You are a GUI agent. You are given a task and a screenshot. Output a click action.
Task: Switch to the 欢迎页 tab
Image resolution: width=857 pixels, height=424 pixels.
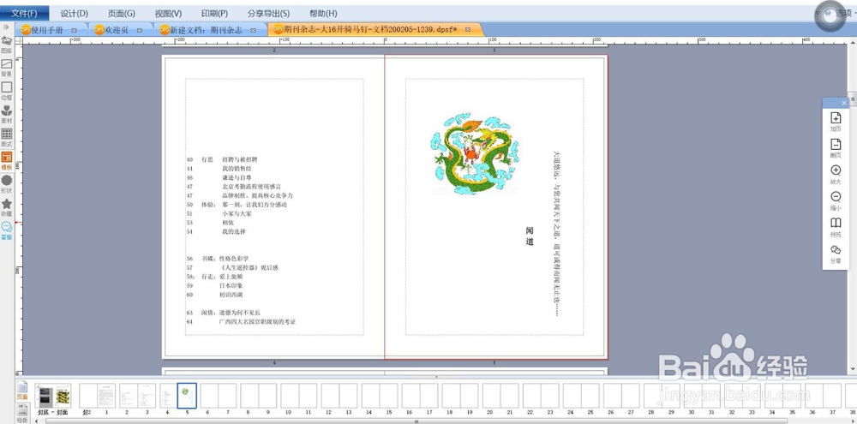click(x=117, y=30)
